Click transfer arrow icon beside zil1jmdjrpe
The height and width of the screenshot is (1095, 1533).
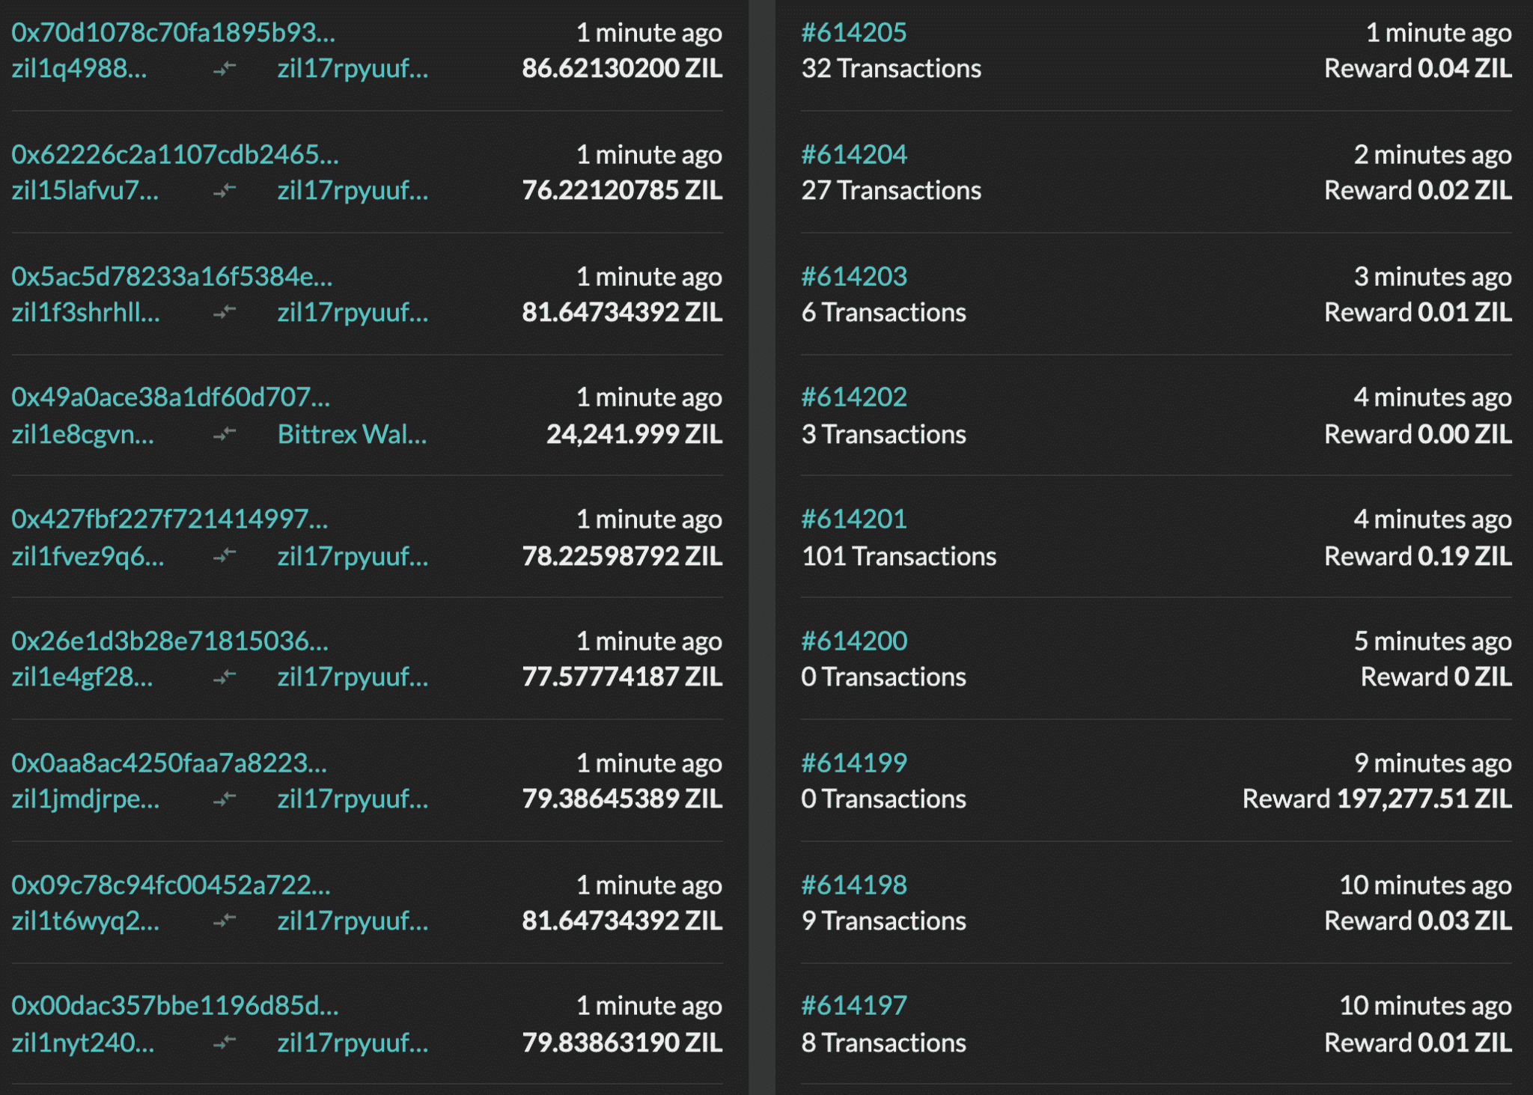[225, 799]
